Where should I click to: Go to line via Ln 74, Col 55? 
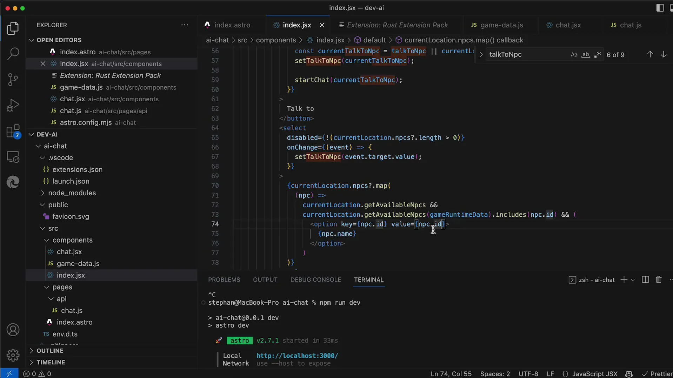(x=451, y=374)
